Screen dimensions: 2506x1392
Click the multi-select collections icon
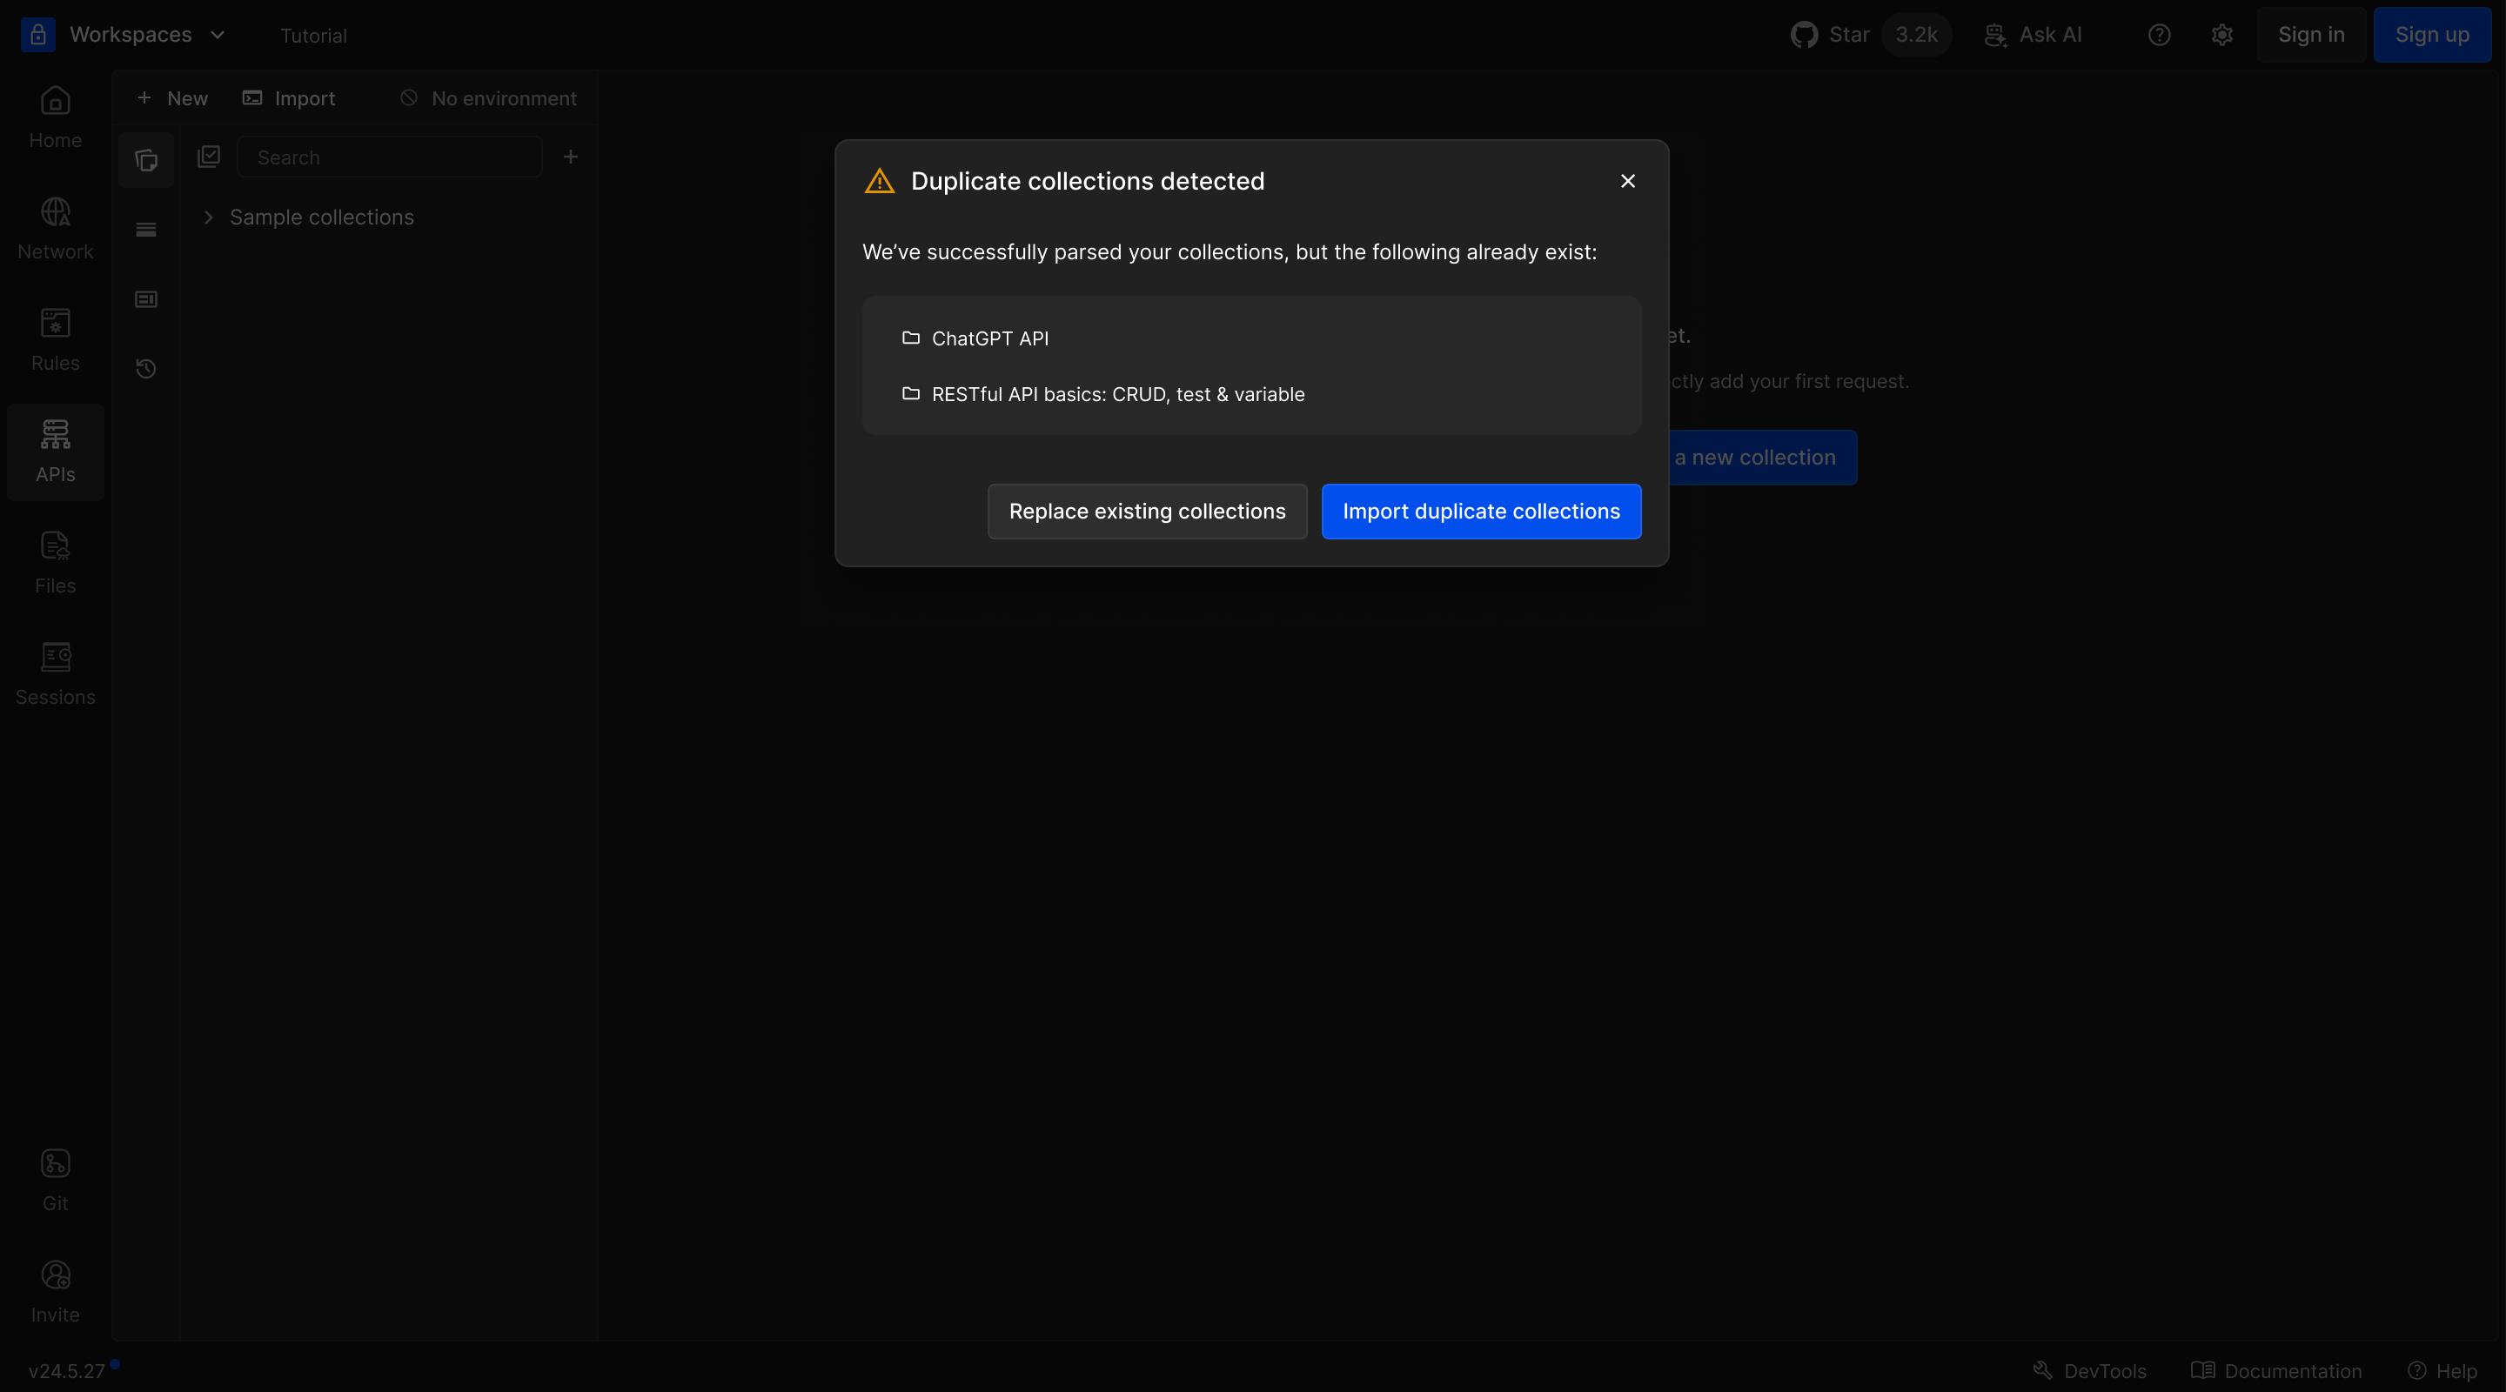coord(209,157)
